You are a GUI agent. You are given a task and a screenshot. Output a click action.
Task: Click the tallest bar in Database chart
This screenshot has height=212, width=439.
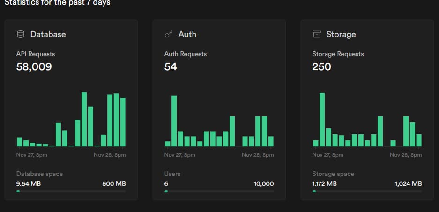(x=84, y=119)
